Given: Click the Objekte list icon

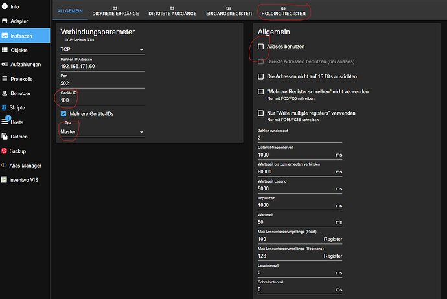Looking at the screenshot, I should pos(5,50).
